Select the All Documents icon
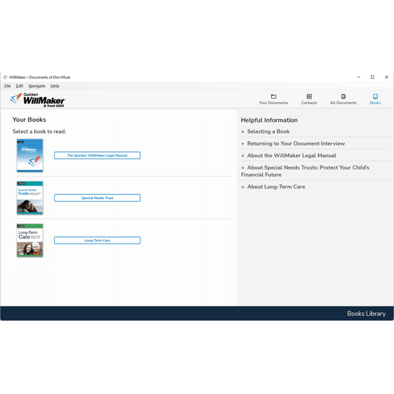The image size is (394, 394). [343, 97]
